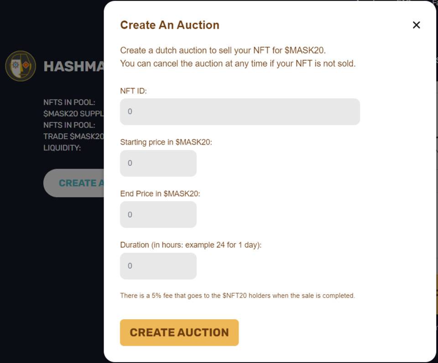Click the $MASK20 SUPPL stat label

[73, 114]
